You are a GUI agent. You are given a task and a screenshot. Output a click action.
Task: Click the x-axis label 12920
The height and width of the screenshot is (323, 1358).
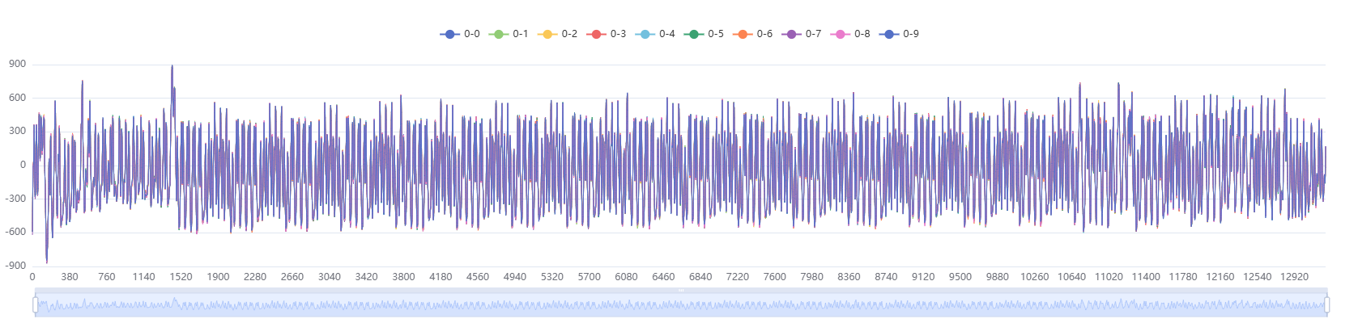coord(1294,277)
